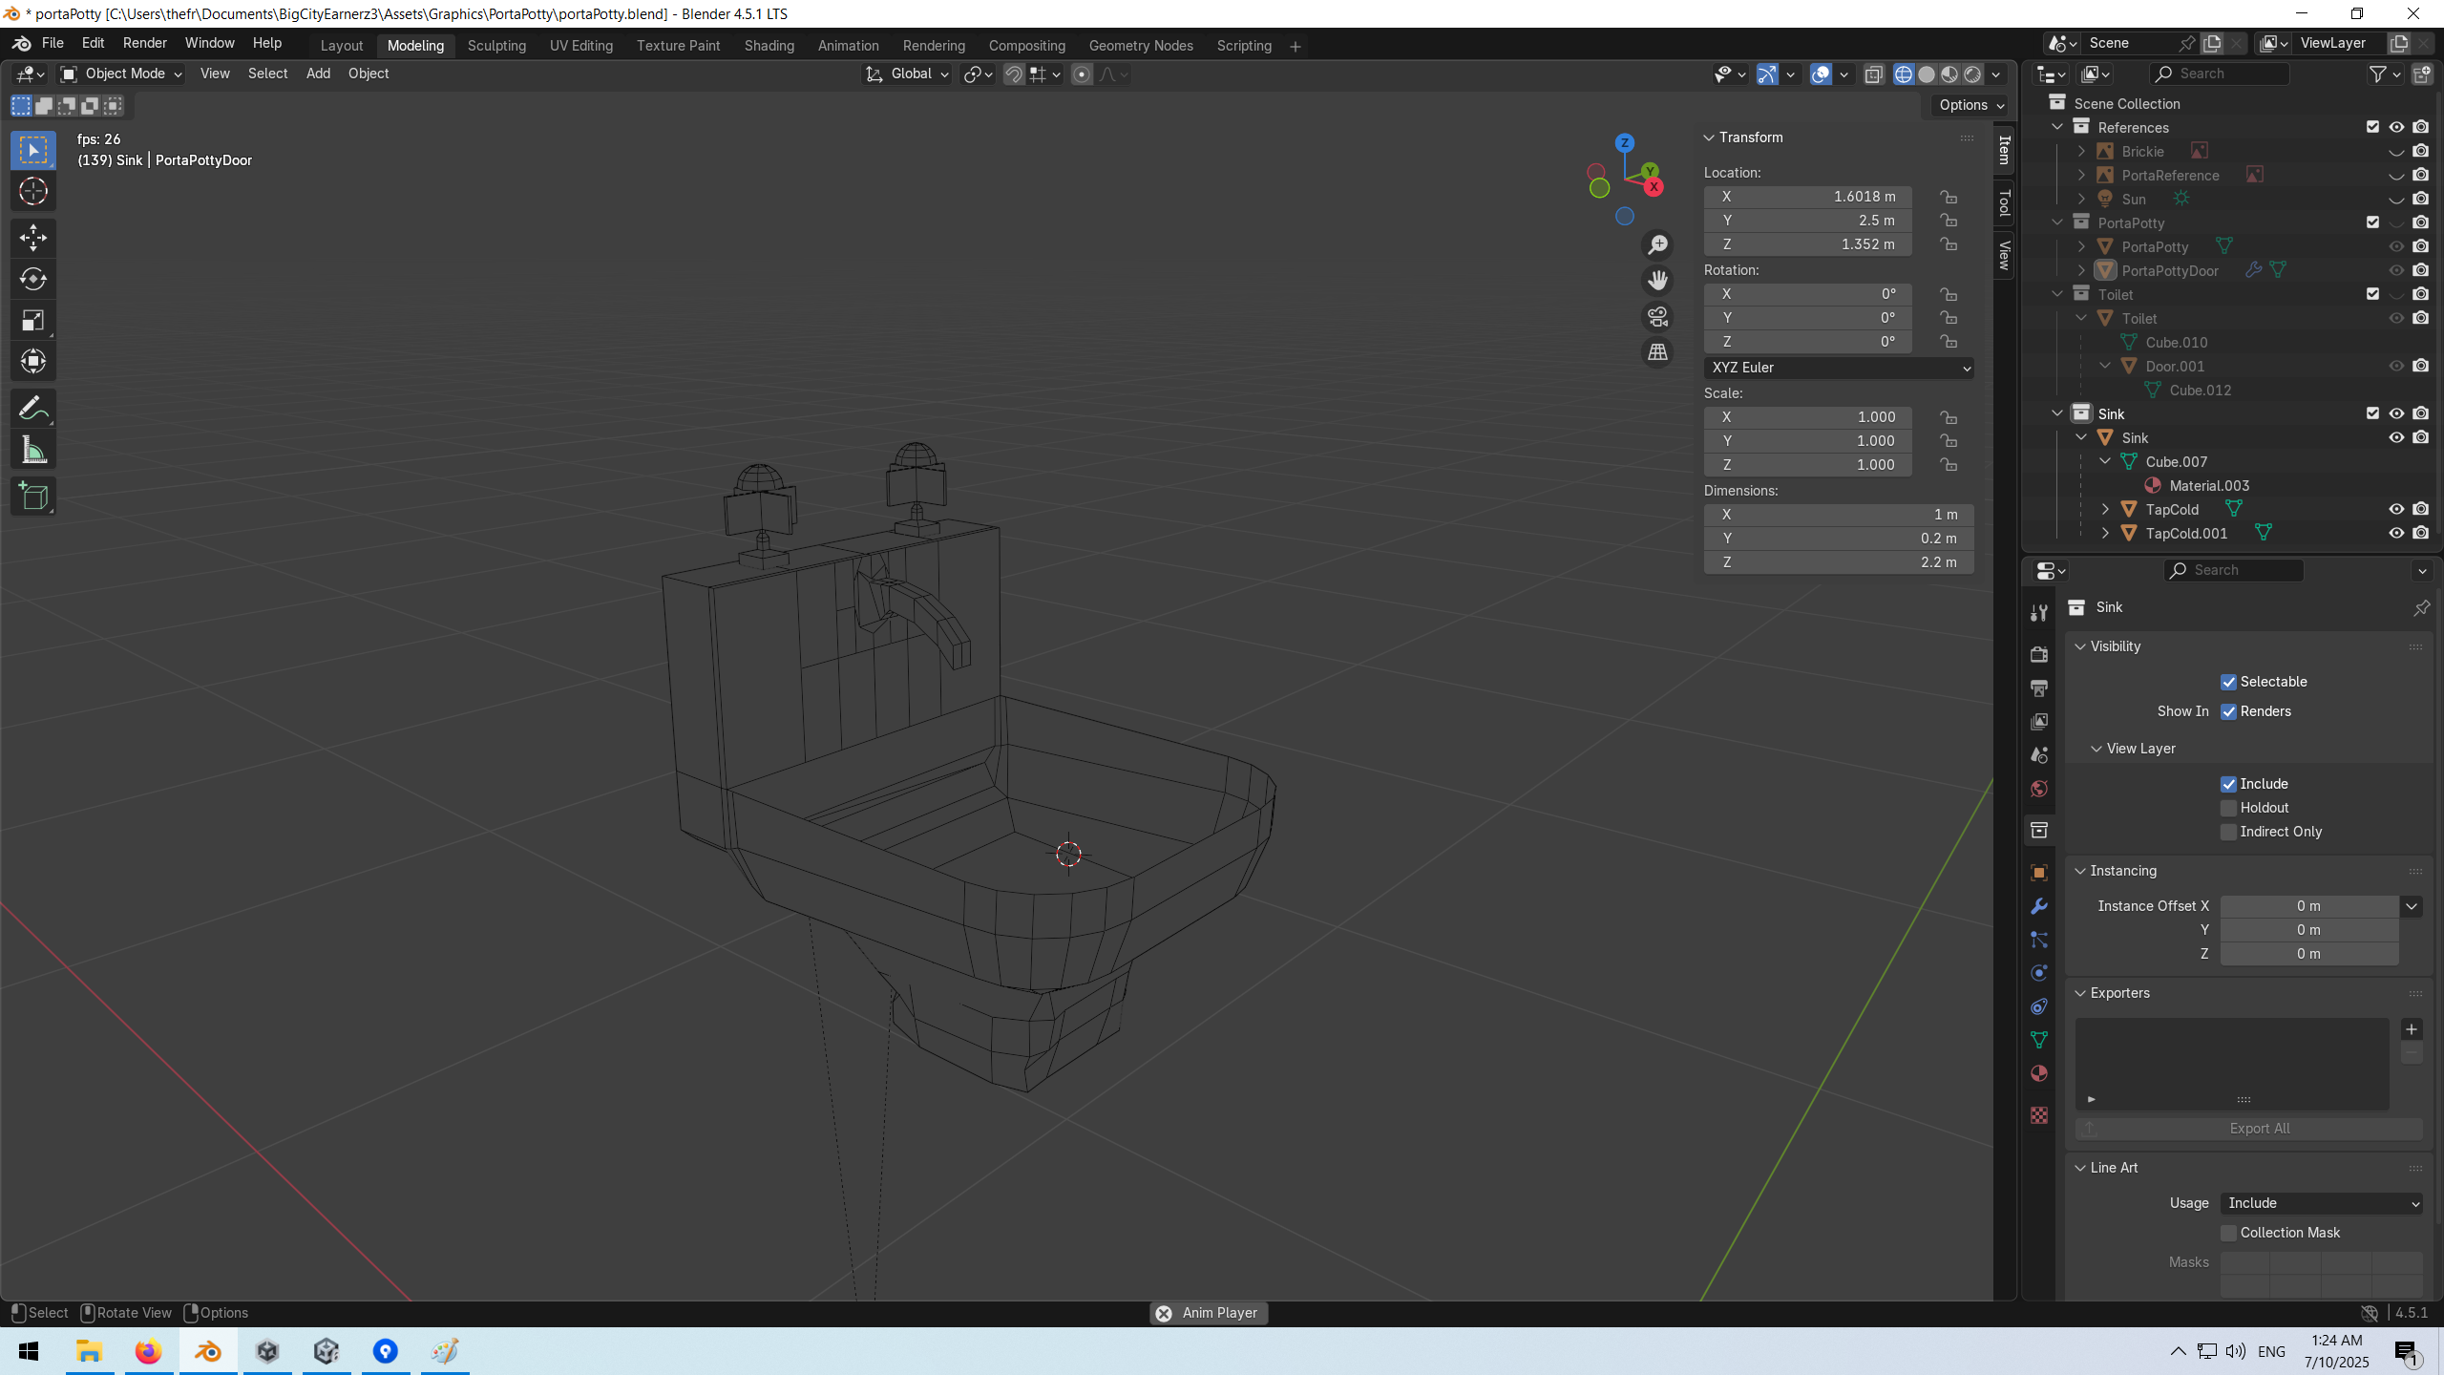Open the Object Mode dropdown
This screenshot has height=1375, width=2444.
[x=121, y=74]
